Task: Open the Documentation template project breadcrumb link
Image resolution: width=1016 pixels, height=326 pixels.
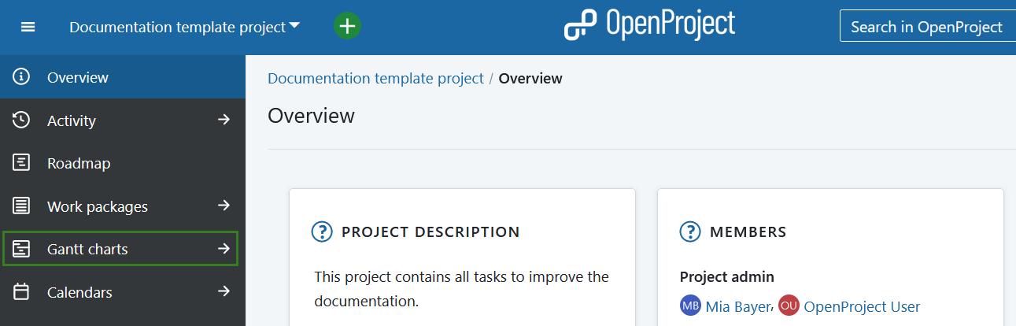Action: (375, 78)
